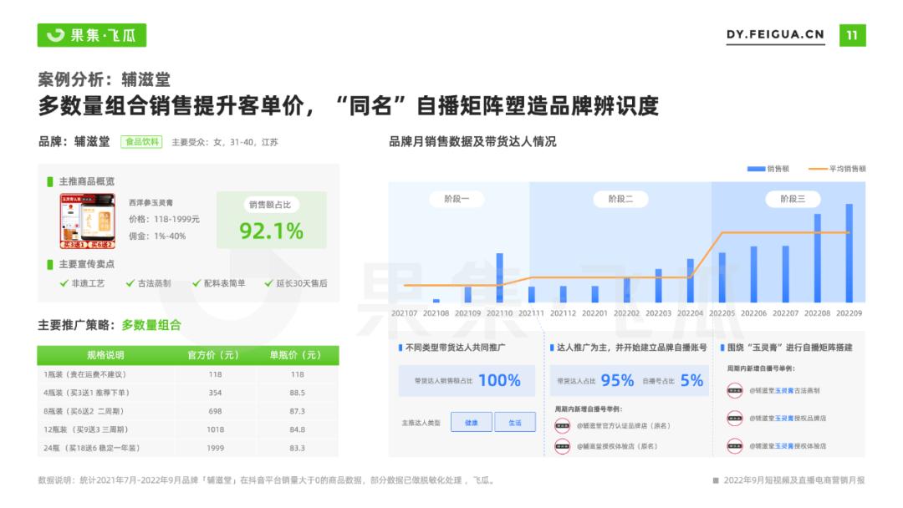Select the row 24瓶（买18送6 稳定一年装）
This screenshot has width=903, height=508.
(188, 448)
